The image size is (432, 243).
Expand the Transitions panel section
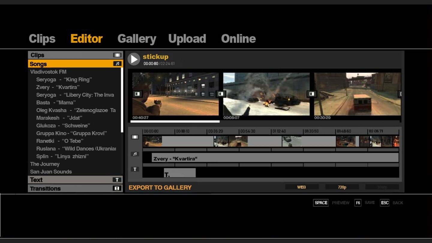[75, 188]
